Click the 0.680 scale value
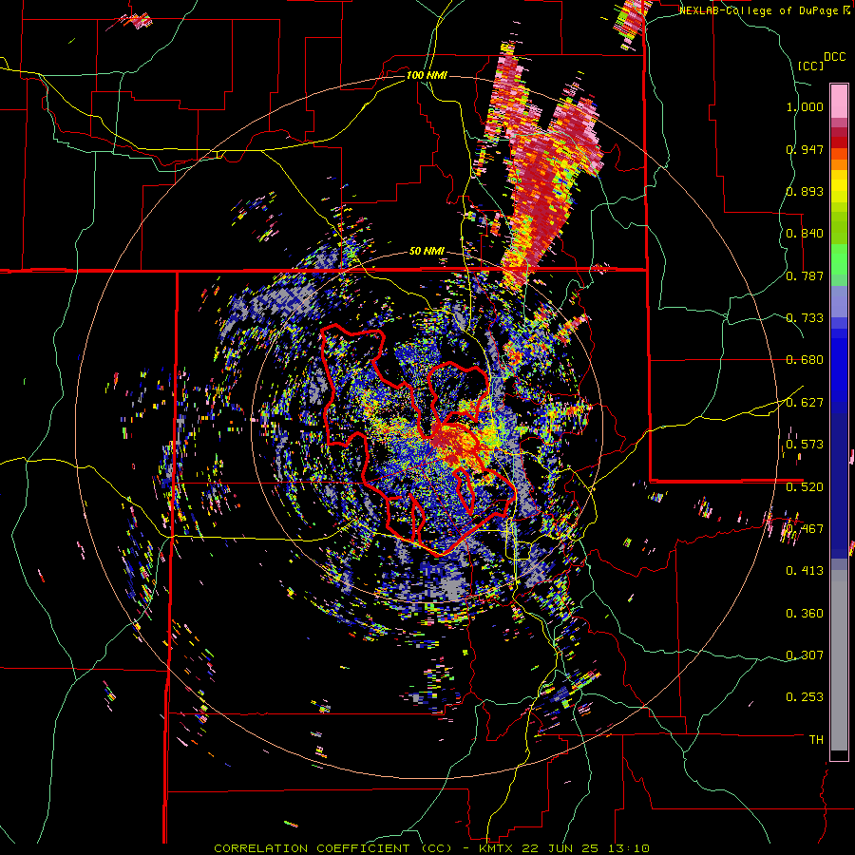 click(x=805, y=360)
